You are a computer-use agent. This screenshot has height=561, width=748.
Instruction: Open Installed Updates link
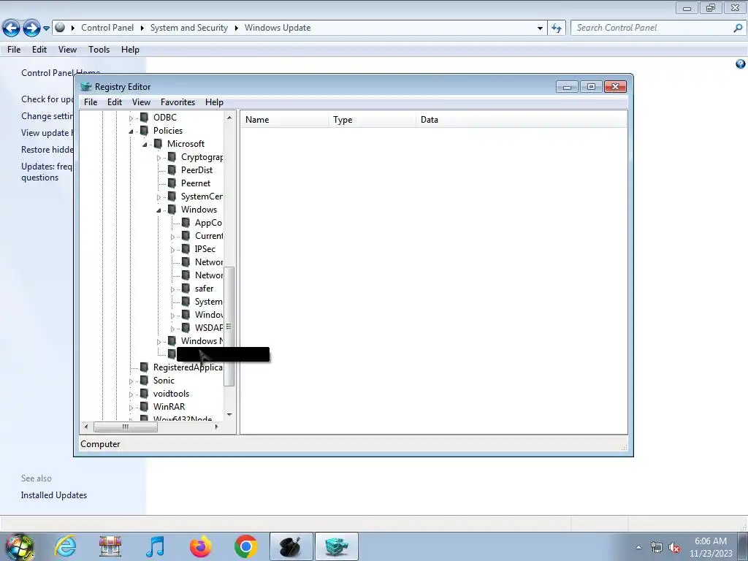54,495
